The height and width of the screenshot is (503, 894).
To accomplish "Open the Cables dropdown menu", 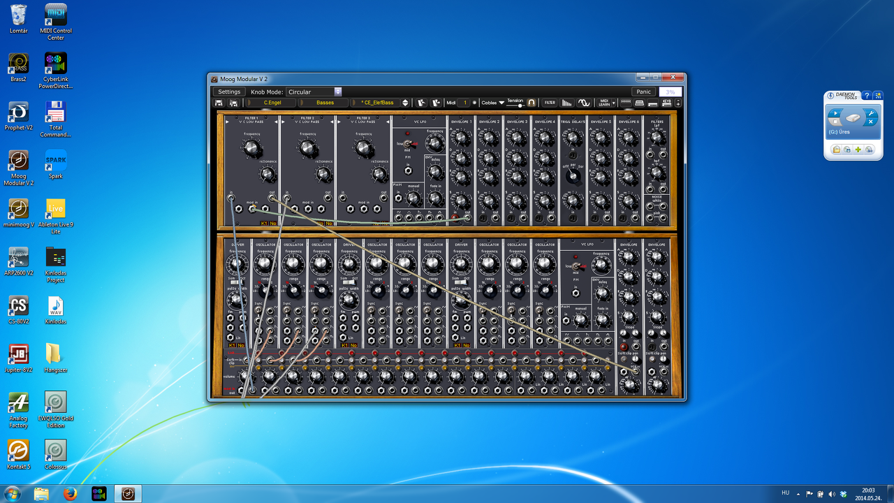I will coord(492,103).
